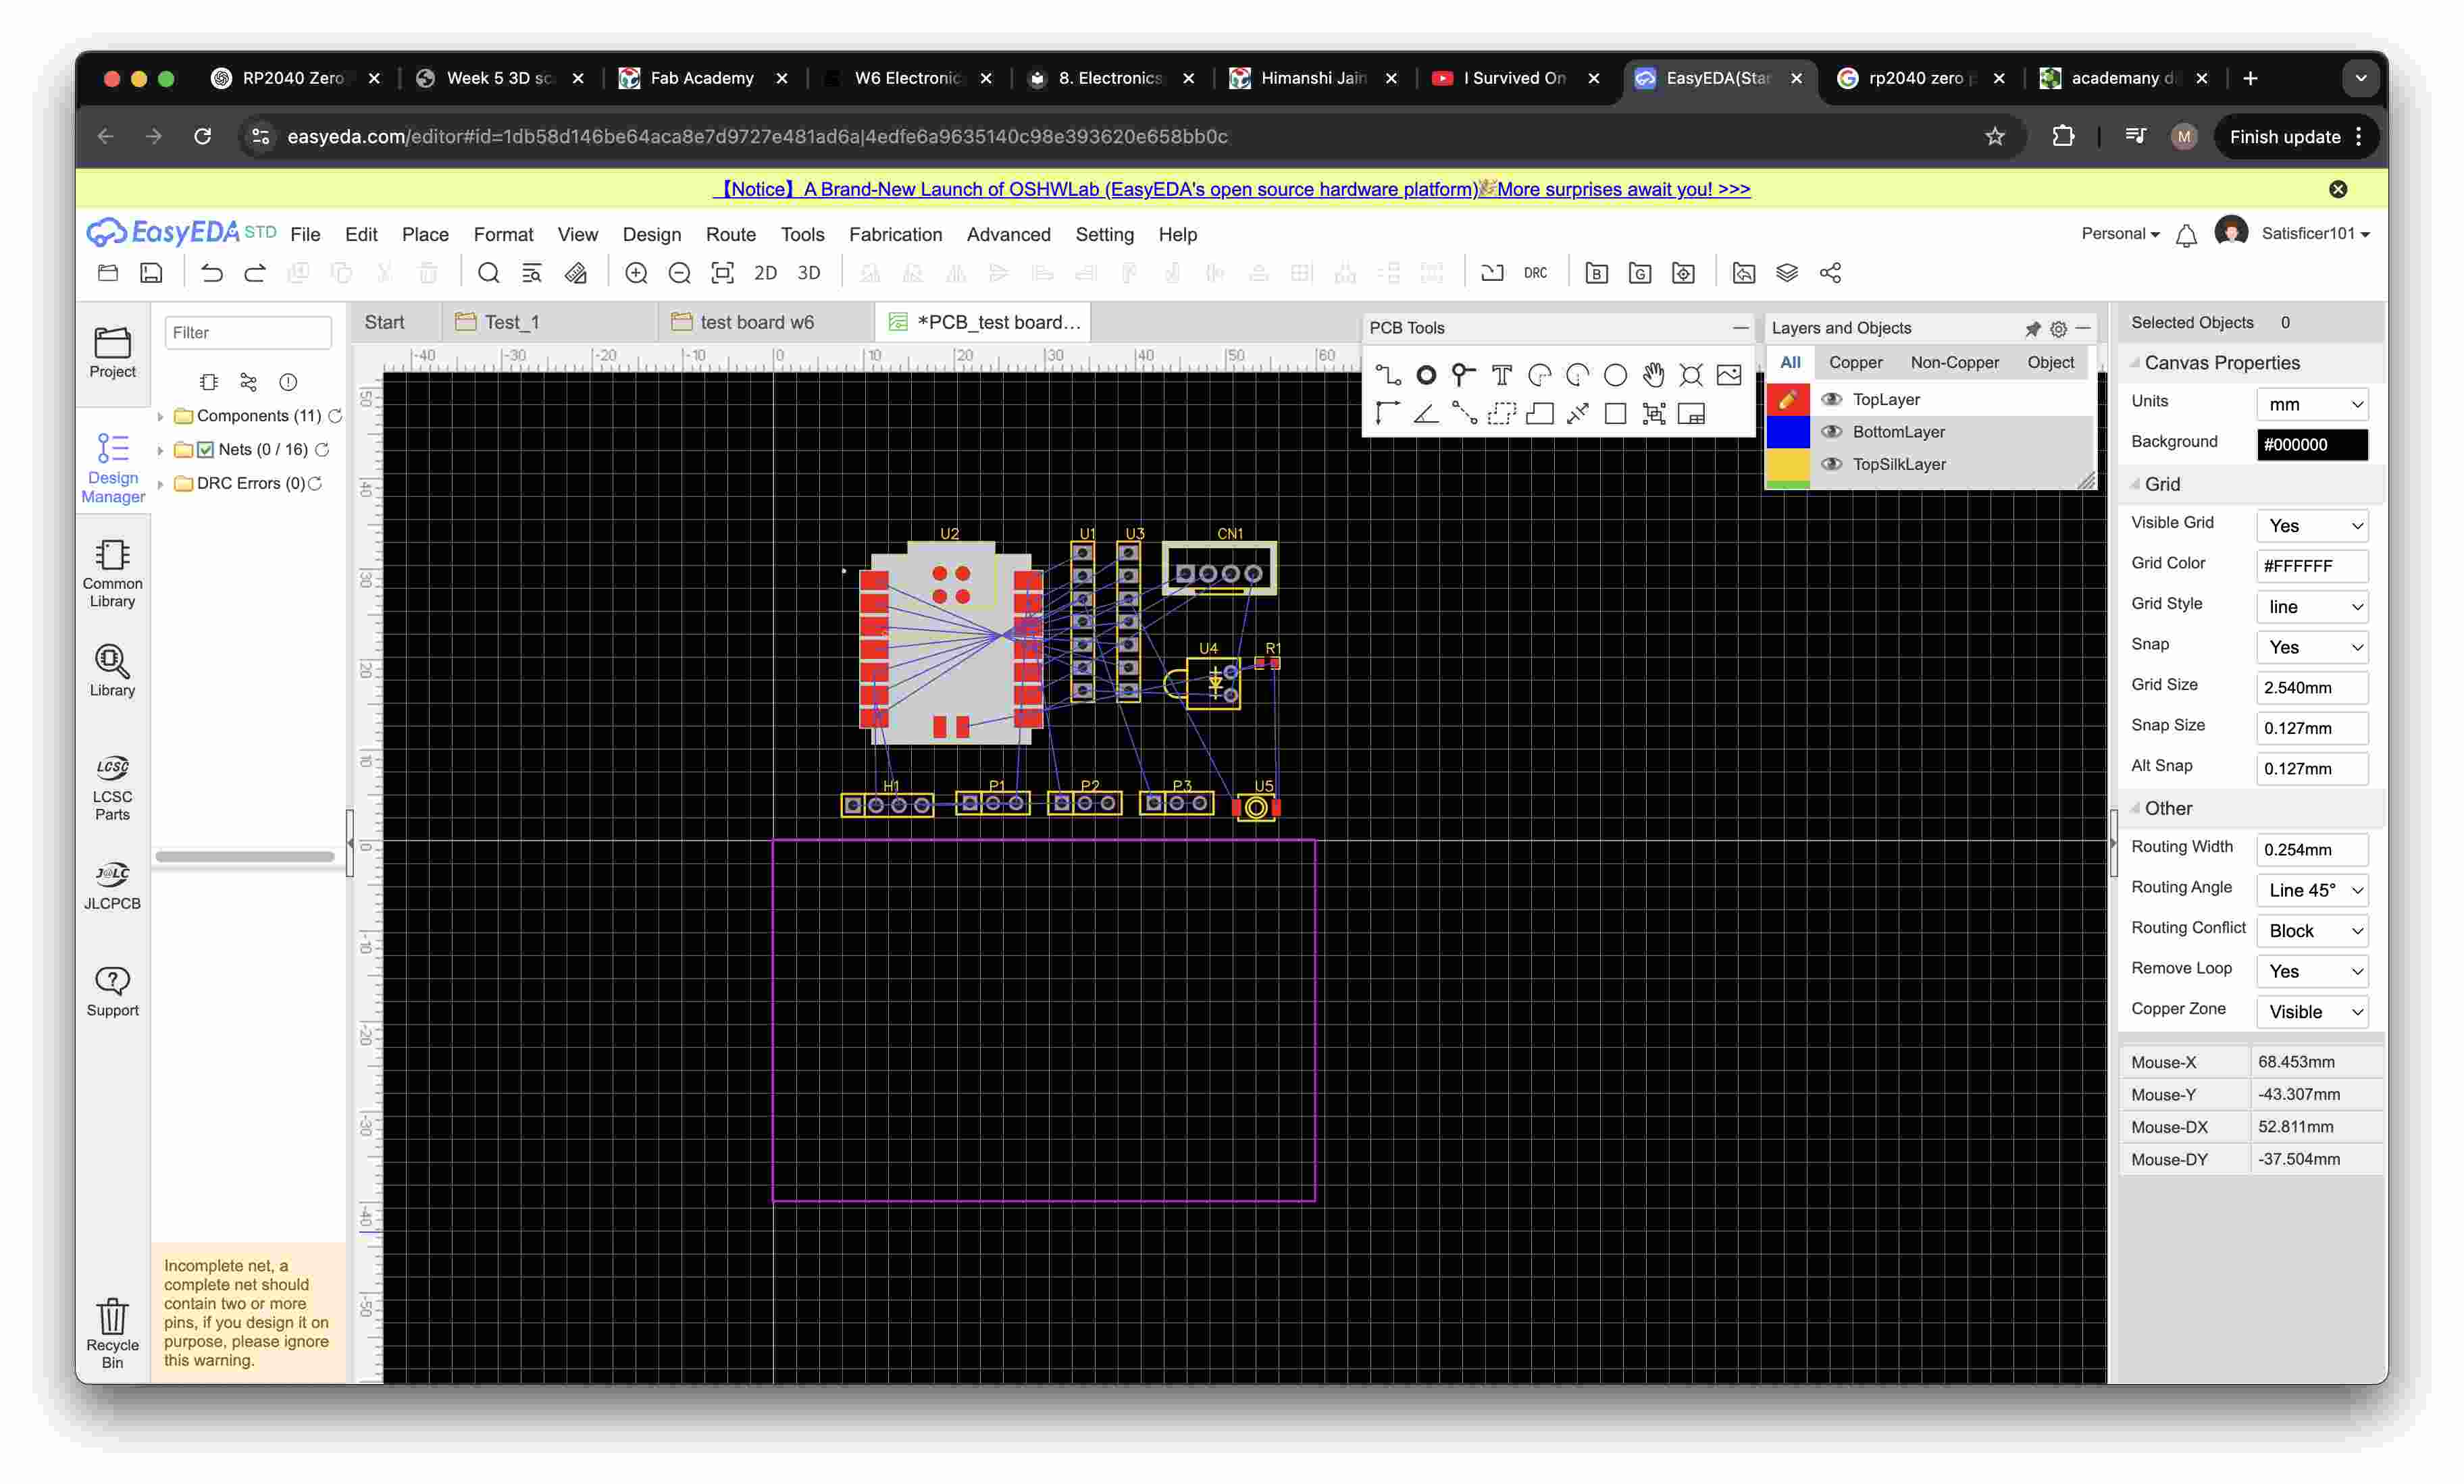Click the Background color #000000 field
Viewport: 2464px width, 1484px height.
point(2312,445)
